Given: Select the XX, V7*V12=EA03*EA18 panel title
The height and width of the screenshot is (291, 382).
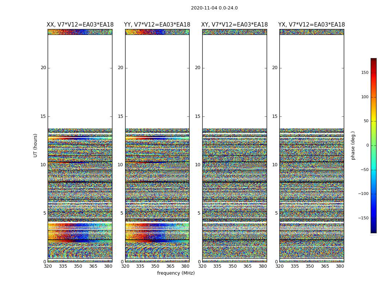Looking at the screenshot, I should tap(80, 25).
